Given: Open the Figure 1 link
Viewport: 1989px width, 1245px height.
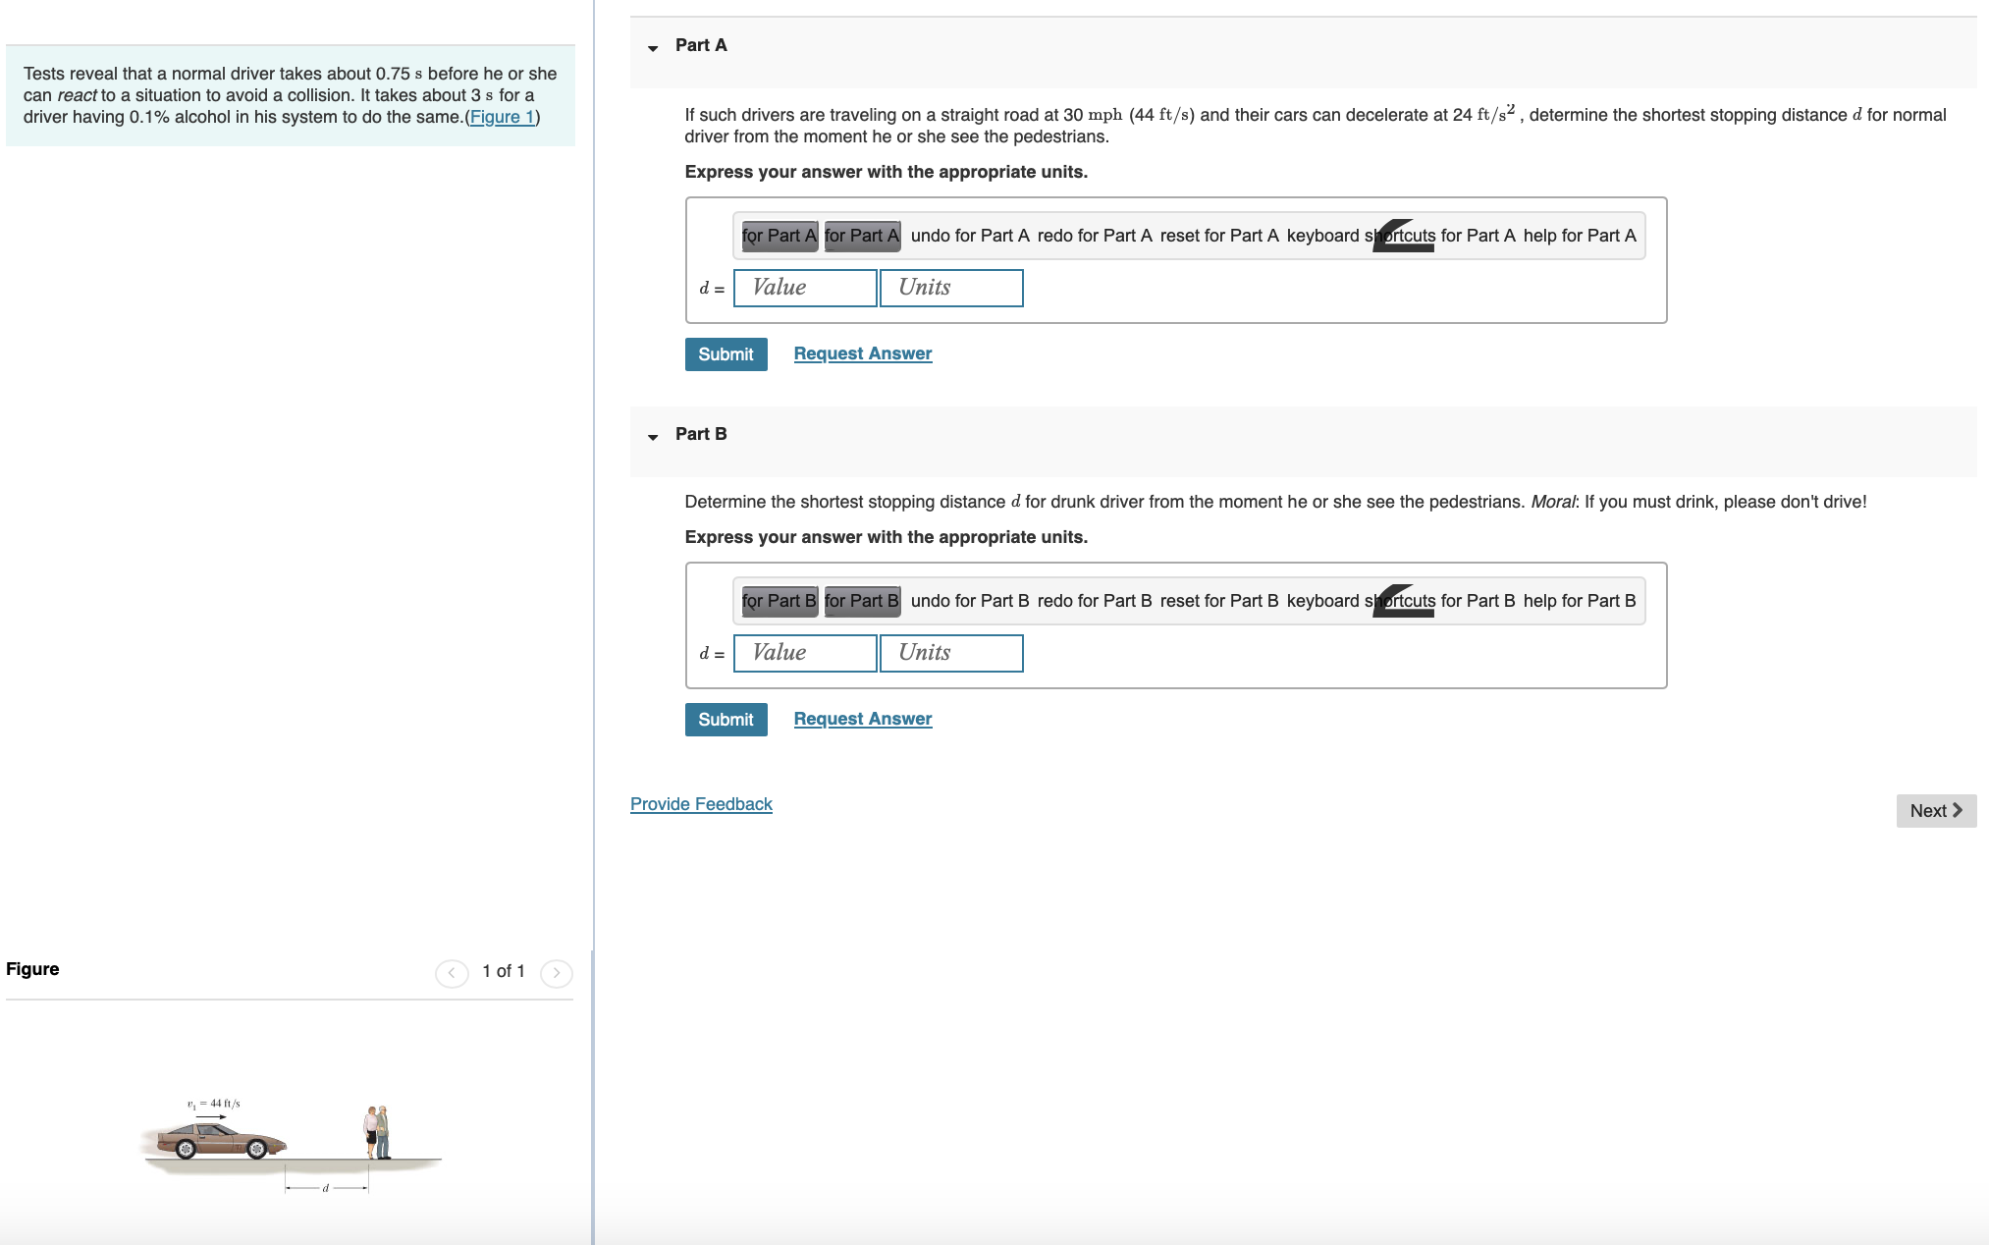Looking at the screenshot, I should (502, 117).
